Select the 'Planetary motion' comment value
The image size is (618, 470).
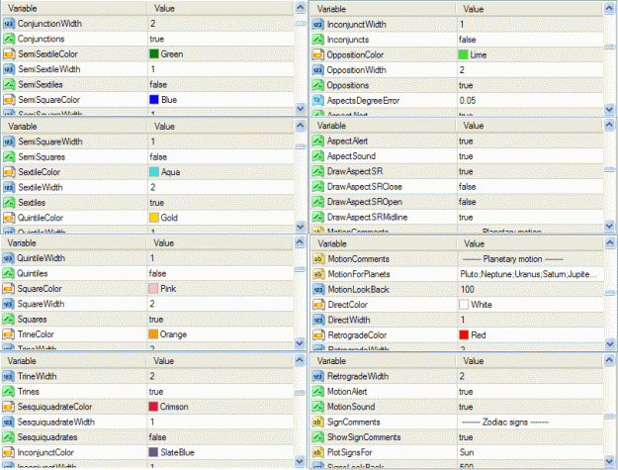point(512,259)
